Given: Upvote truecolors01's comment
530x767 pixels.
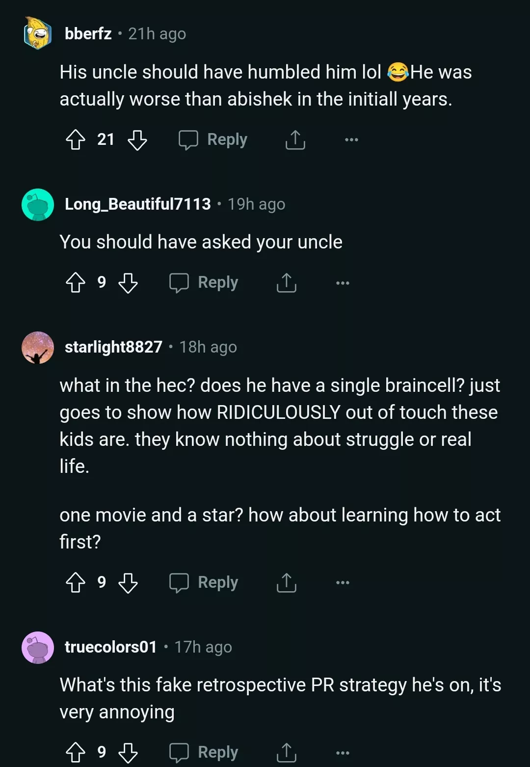Looking at the screenshot, I should (x=76, y=752).
